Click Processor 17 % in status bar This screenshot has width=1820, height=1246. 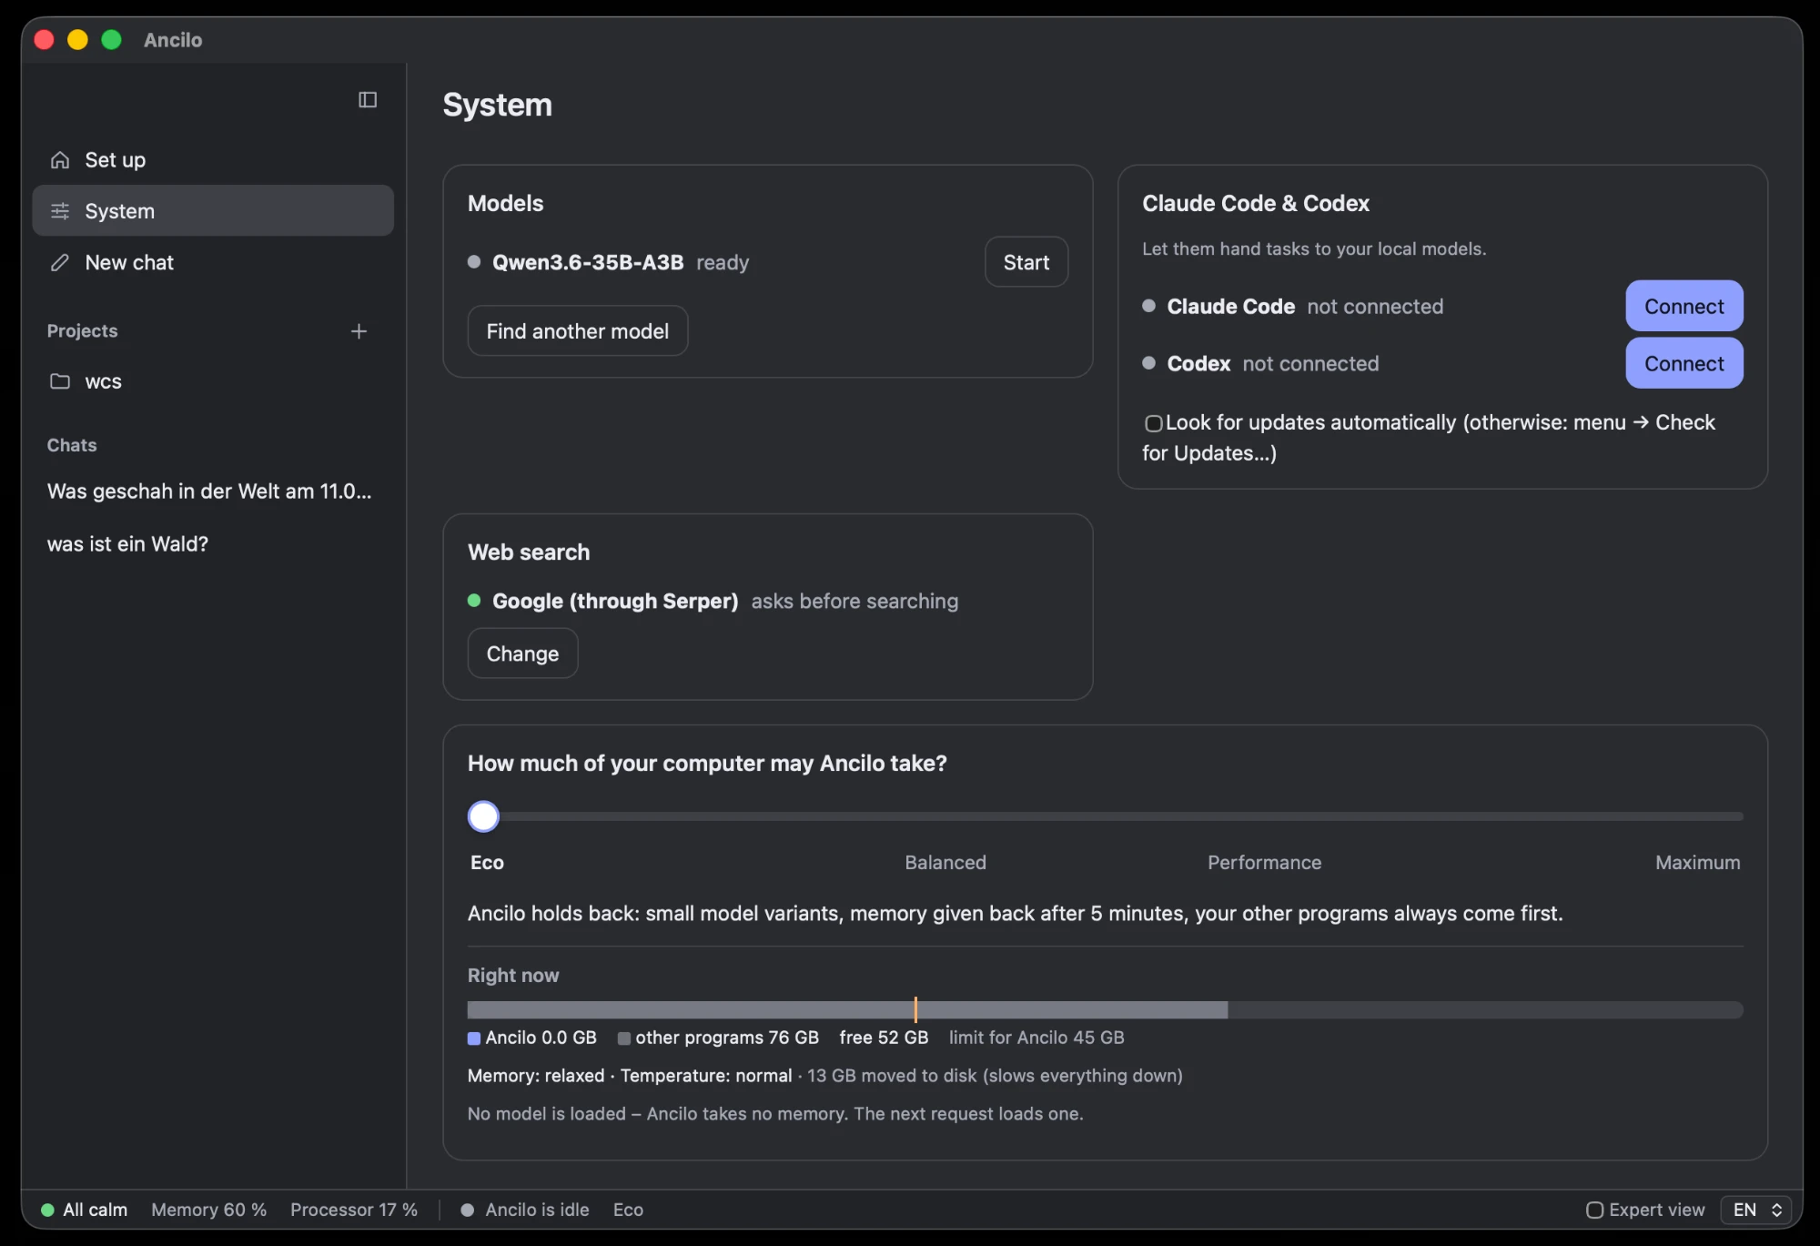[354, 1210]
